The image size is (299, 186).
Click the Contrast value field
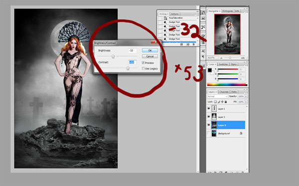tap(132, 62)
